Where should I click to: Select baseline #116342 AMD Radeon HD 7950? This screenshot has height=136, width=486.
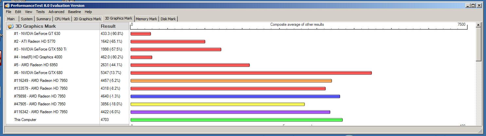click(x=41, y=112)
